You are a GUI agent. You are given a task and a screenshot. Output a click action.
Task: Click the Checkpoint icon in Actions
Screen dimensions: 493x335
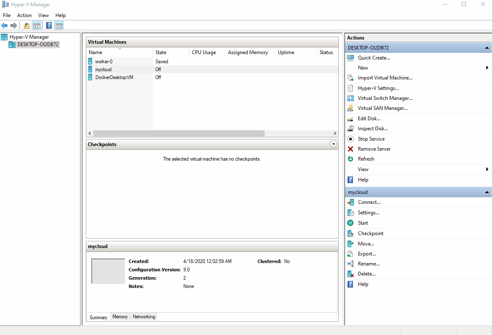click(350, 233)
